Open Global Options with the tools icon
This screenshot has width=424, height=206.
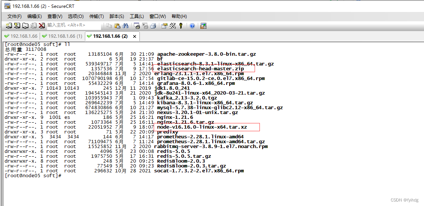172,26
